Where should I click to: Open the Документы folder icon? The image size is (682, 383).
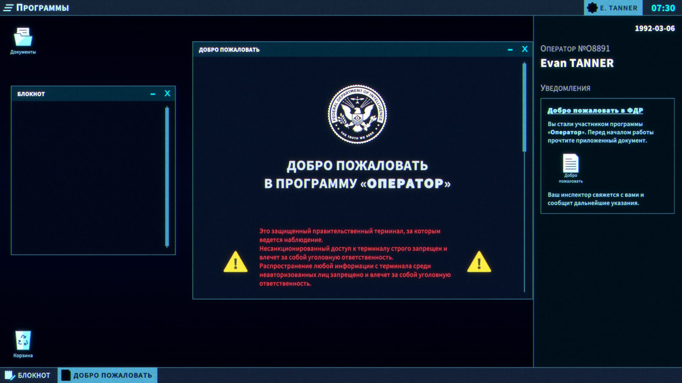pos(23,41)
